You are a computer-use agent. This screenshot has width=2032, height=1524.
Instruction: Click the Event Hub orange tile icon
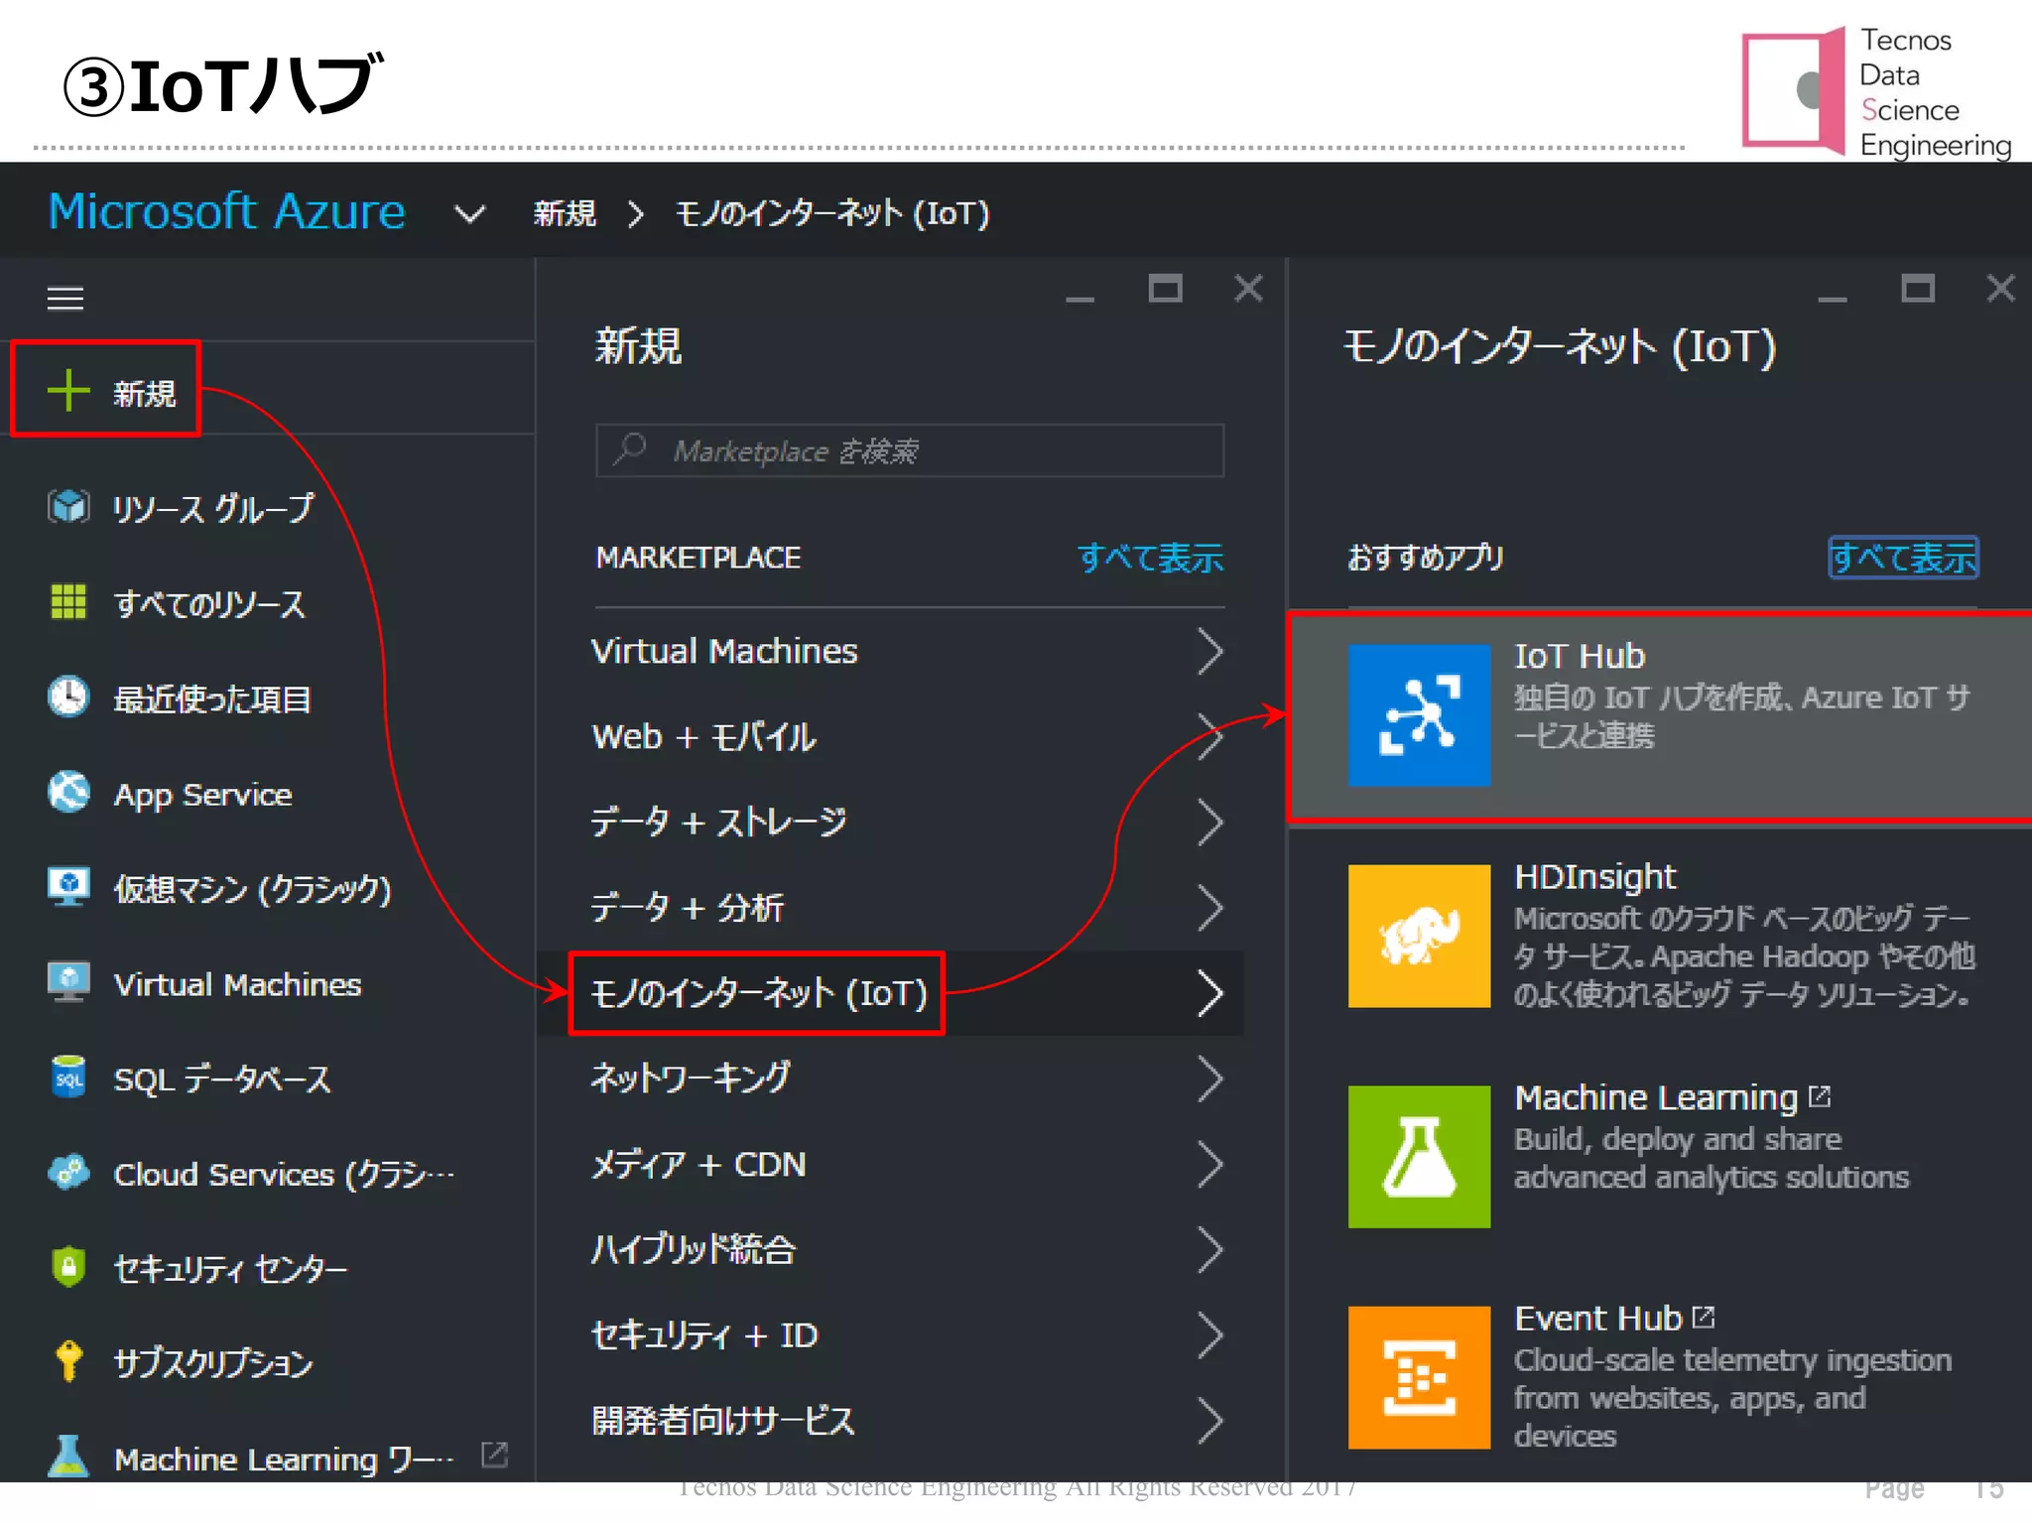1419,1377
